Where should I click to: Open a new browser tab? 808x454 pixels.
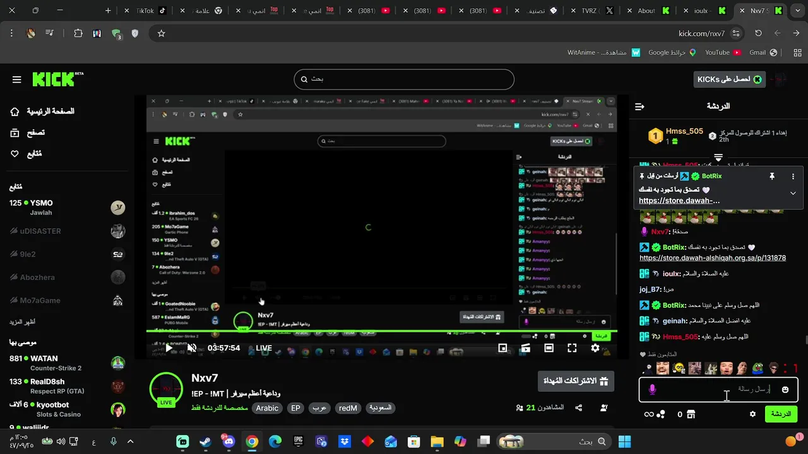click(x=108, y=11)
